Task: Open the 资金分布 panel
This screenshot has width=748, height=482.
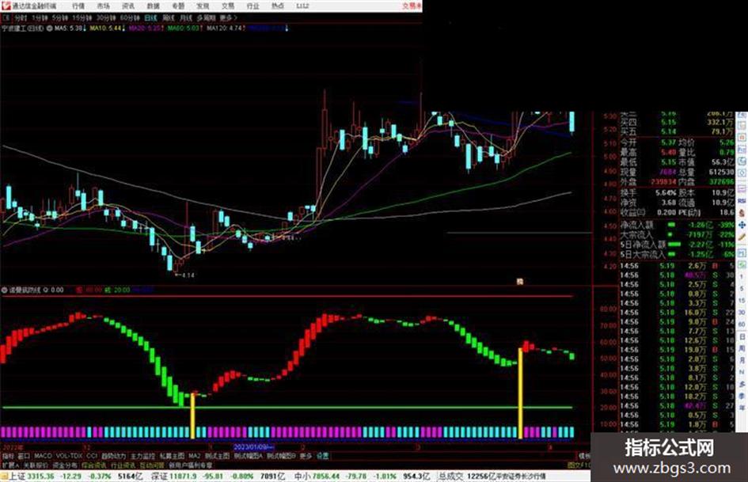Action: pyautogui.click(x=65, y=465)
